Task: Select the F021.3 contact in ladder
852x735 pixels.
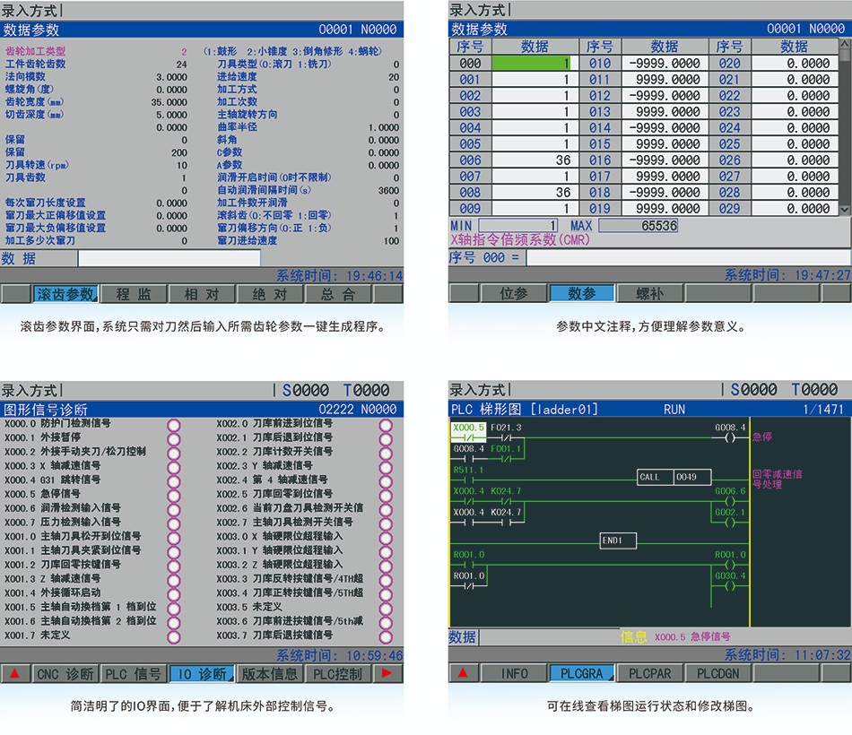Action: [506, 432]
